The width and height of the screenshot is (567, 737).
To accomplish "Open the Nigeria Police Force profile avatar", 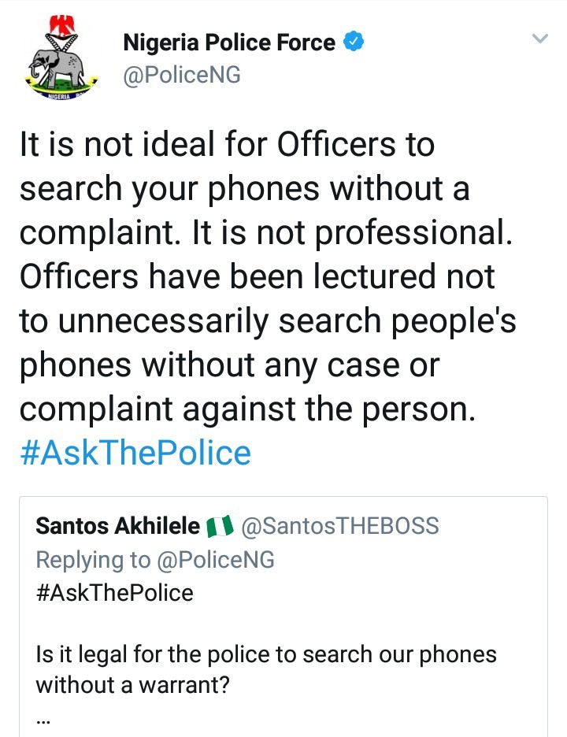I will [61, 57].
